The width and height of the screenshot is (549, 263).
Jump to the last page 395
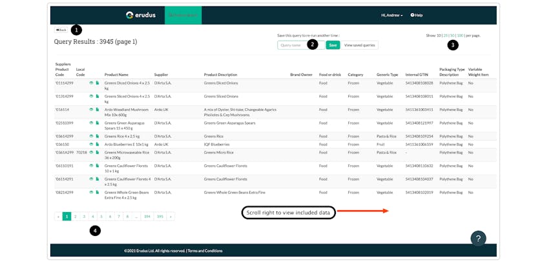click(x=160, y=217)
